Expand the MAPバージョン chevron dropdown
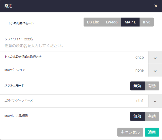This screenshot has width=162, height=140. (x=155, y=71)
